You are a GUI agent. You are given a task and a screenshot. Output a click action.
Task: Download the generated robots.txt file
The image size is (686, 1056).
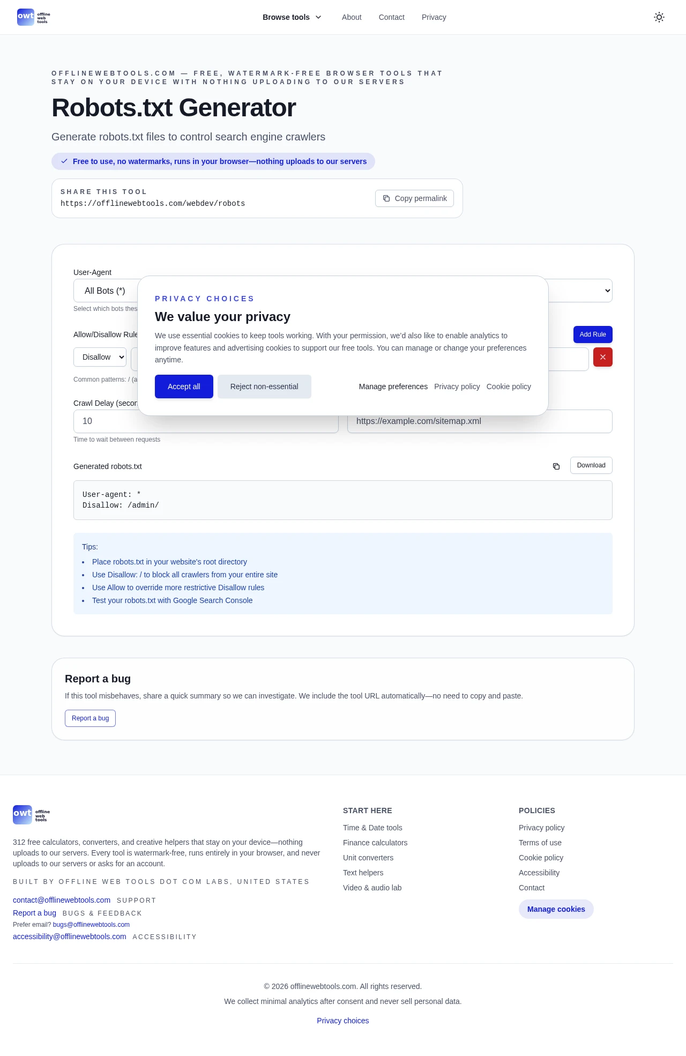tap(591, 465)
